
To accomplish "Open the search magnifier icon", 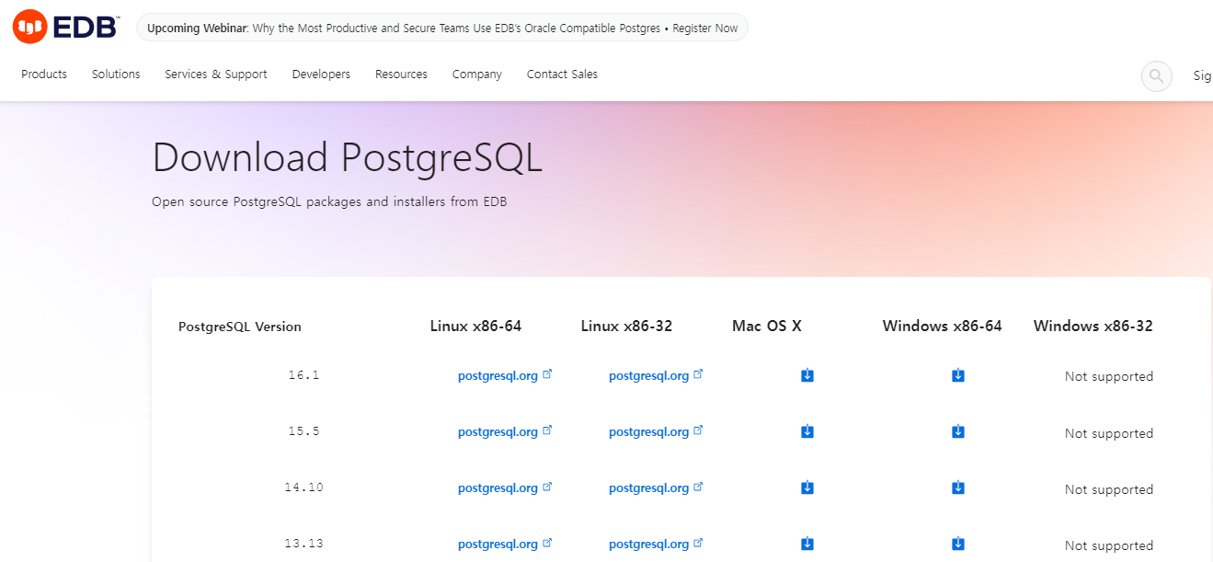I will pyautogui.click(x=1156, y=75).
